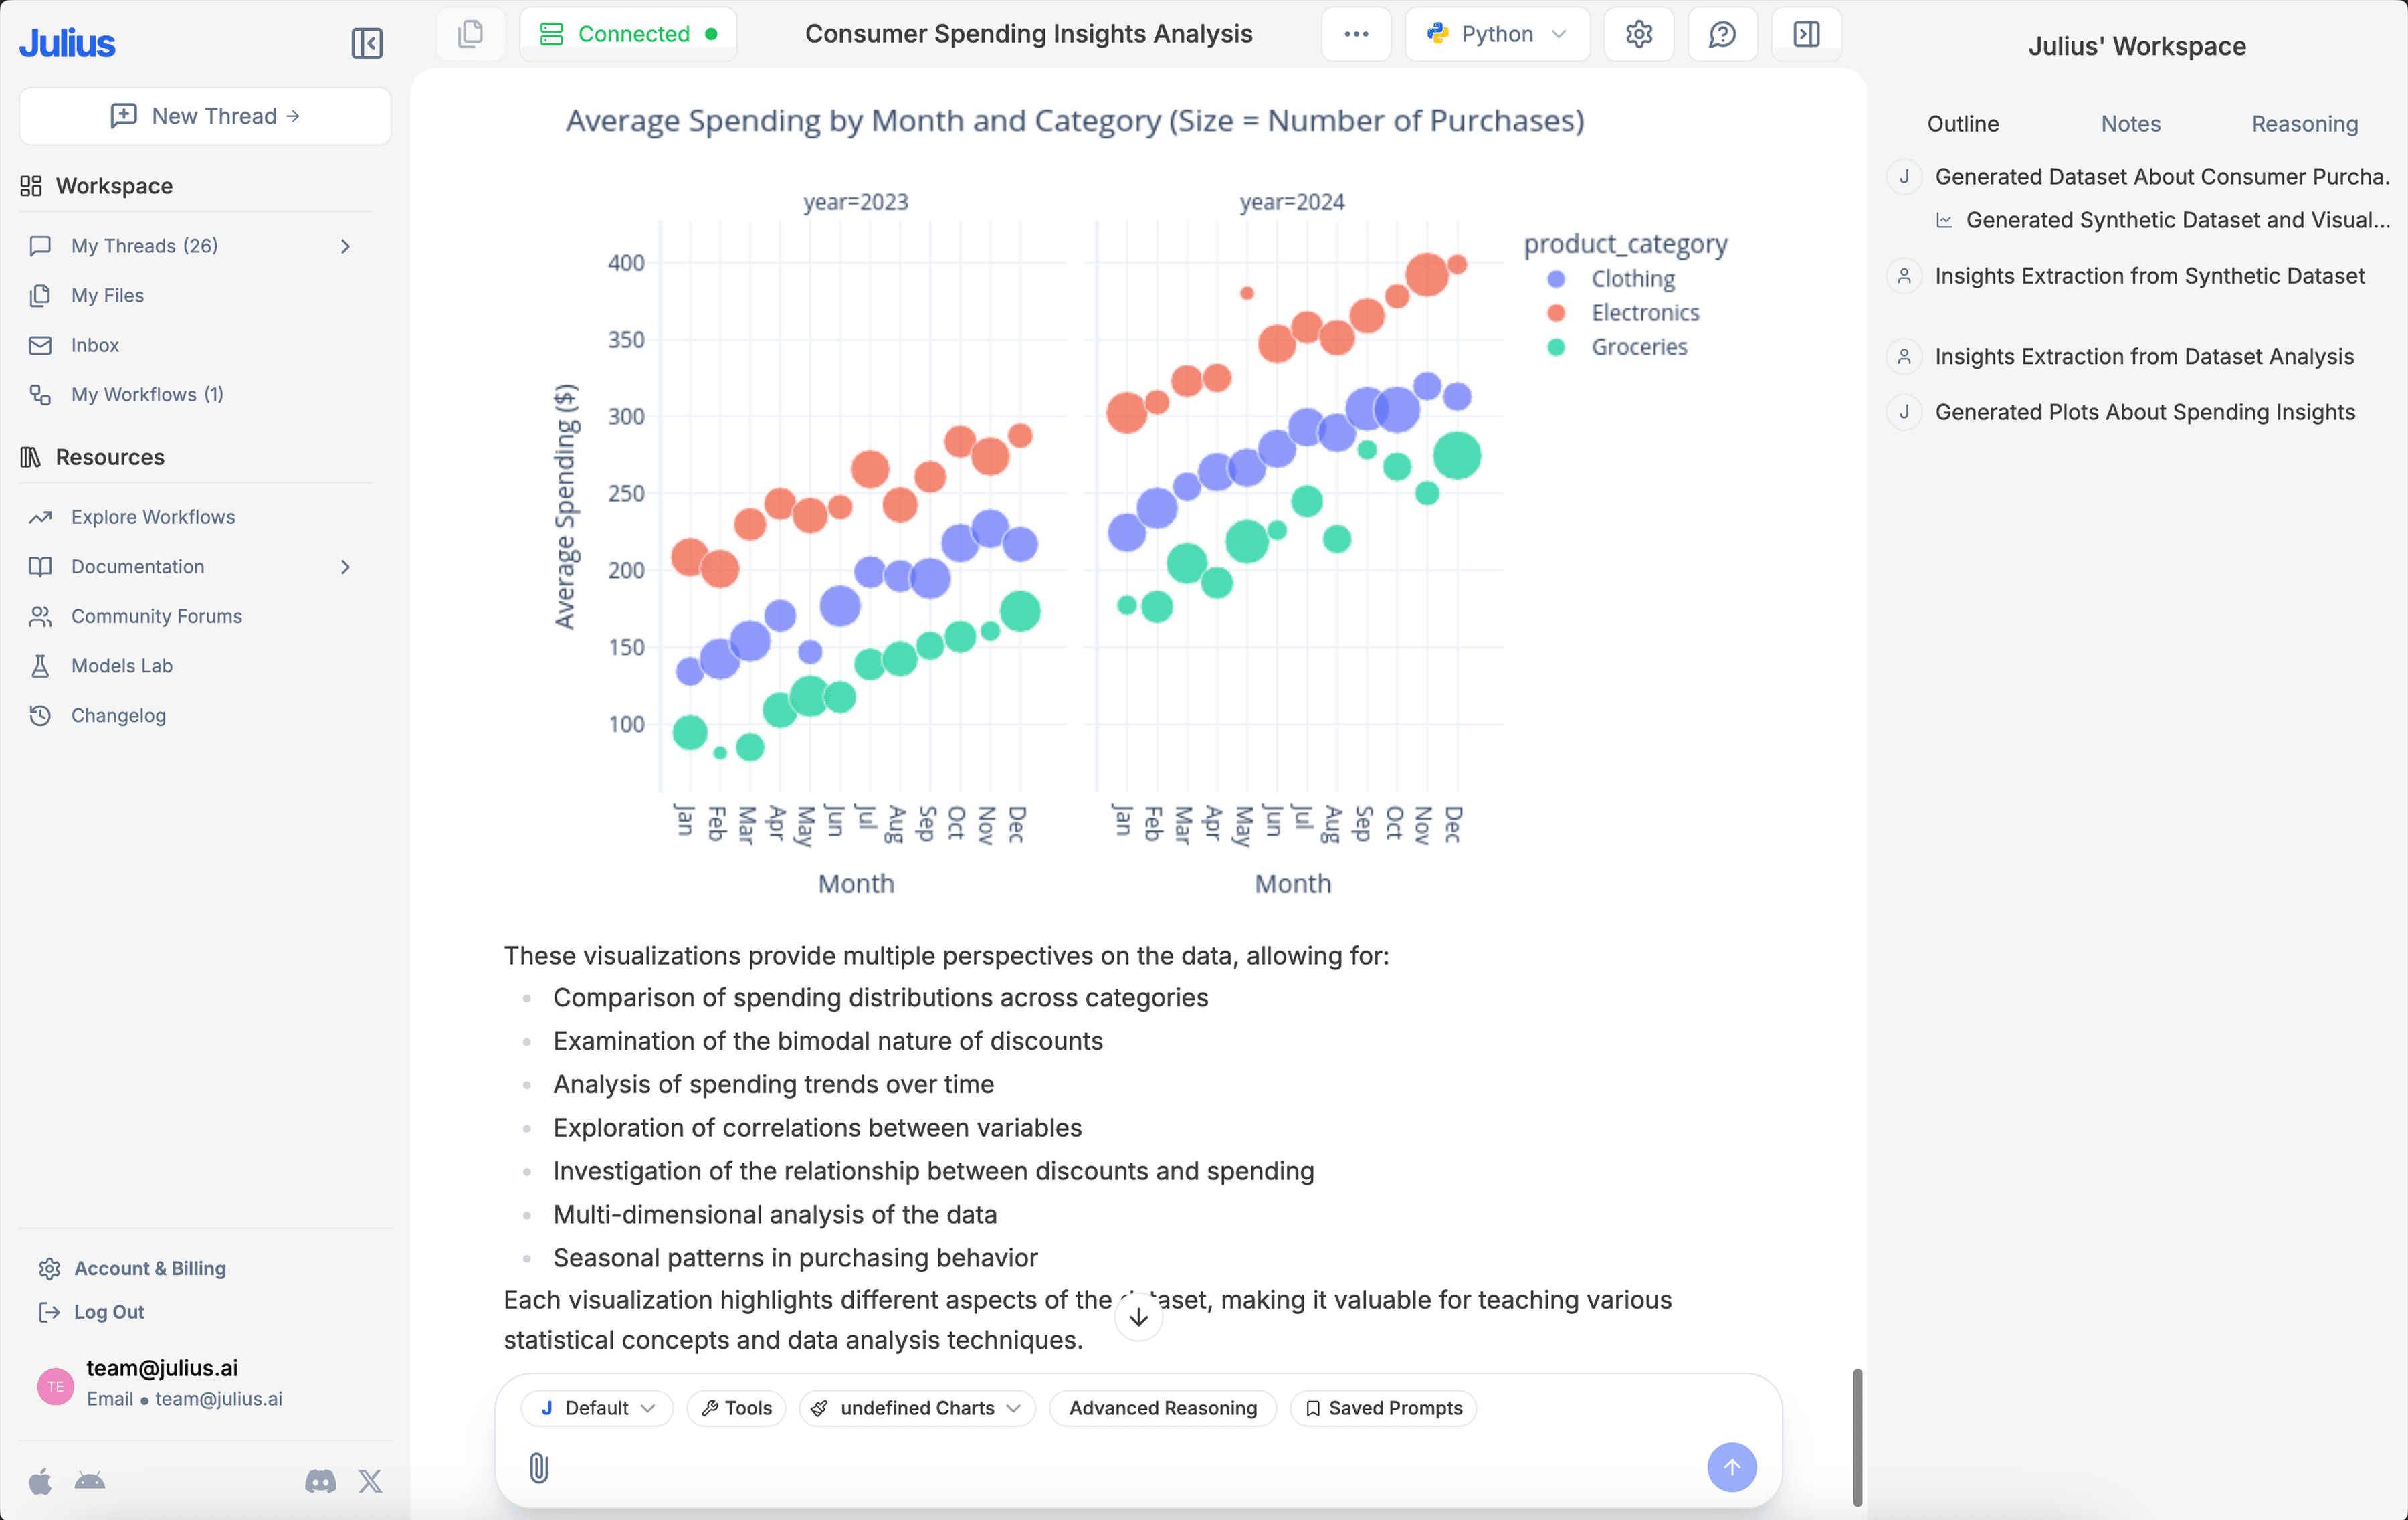2408x1520 pixels.
Task: Open the Discord icon link
Action: pos(320,1481)
